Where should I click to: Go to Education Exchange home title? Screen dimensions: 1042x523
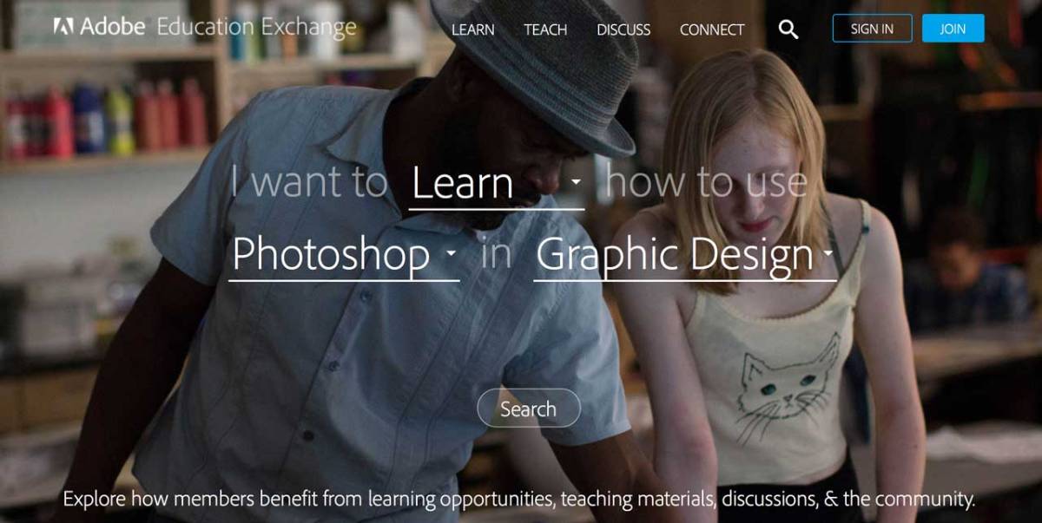tap(256, 28)
